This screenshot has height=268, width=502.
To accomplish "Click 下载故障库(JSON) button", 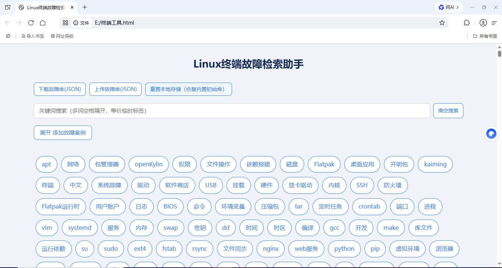I will click(60, 89).
